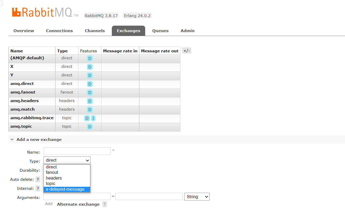Select the Exchanges tab
This screenshot has height=208, width=345.
128,31
